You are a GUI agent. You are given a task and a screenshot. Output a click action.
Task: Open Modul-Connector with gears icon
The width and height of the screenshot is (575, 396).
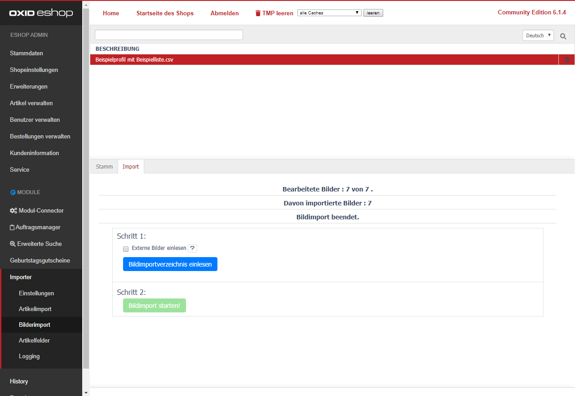37,210
